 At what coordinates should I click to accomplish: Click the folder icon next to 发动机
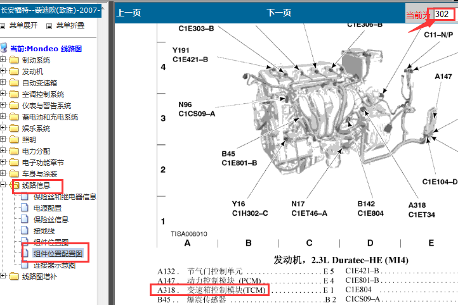pos(14,72)
